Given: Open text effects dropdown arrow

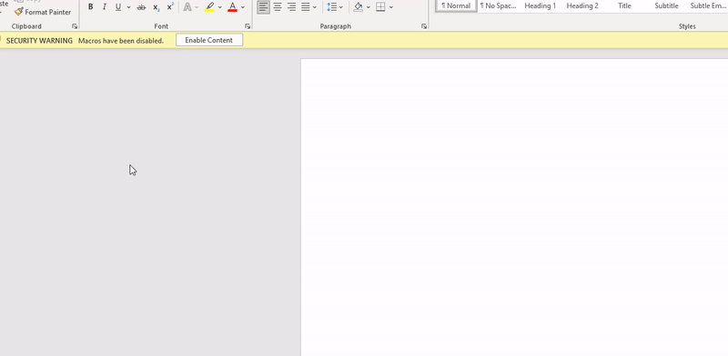Looking at the screenshot, I should (197, 7).
